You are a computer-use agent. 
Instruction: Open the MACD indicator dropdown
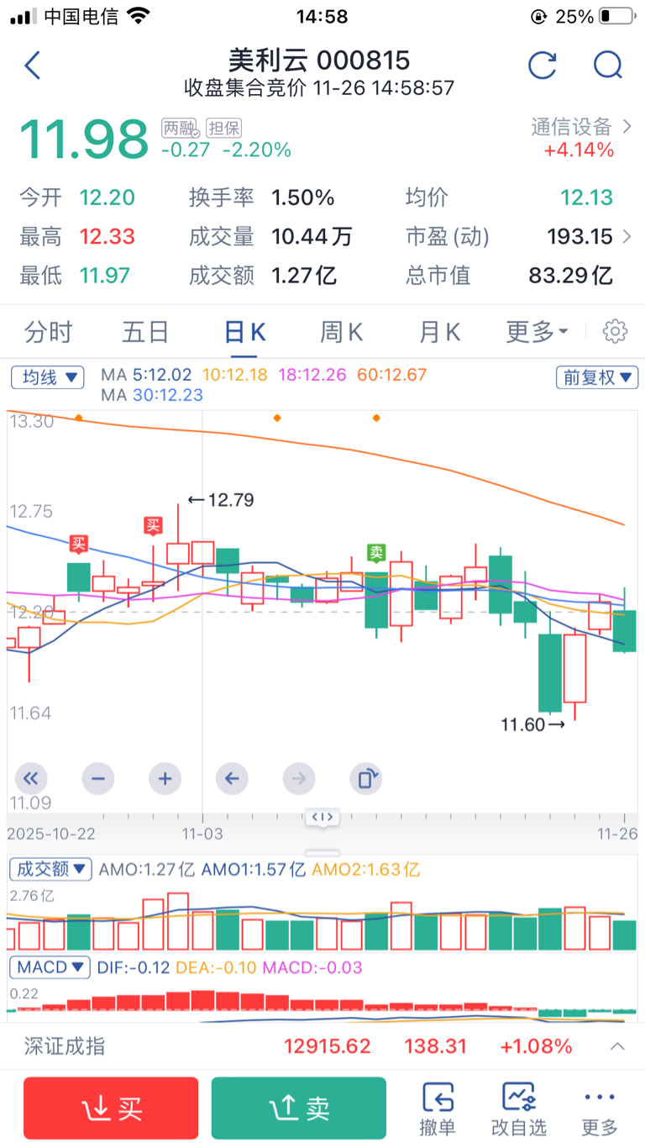point(50,967)
